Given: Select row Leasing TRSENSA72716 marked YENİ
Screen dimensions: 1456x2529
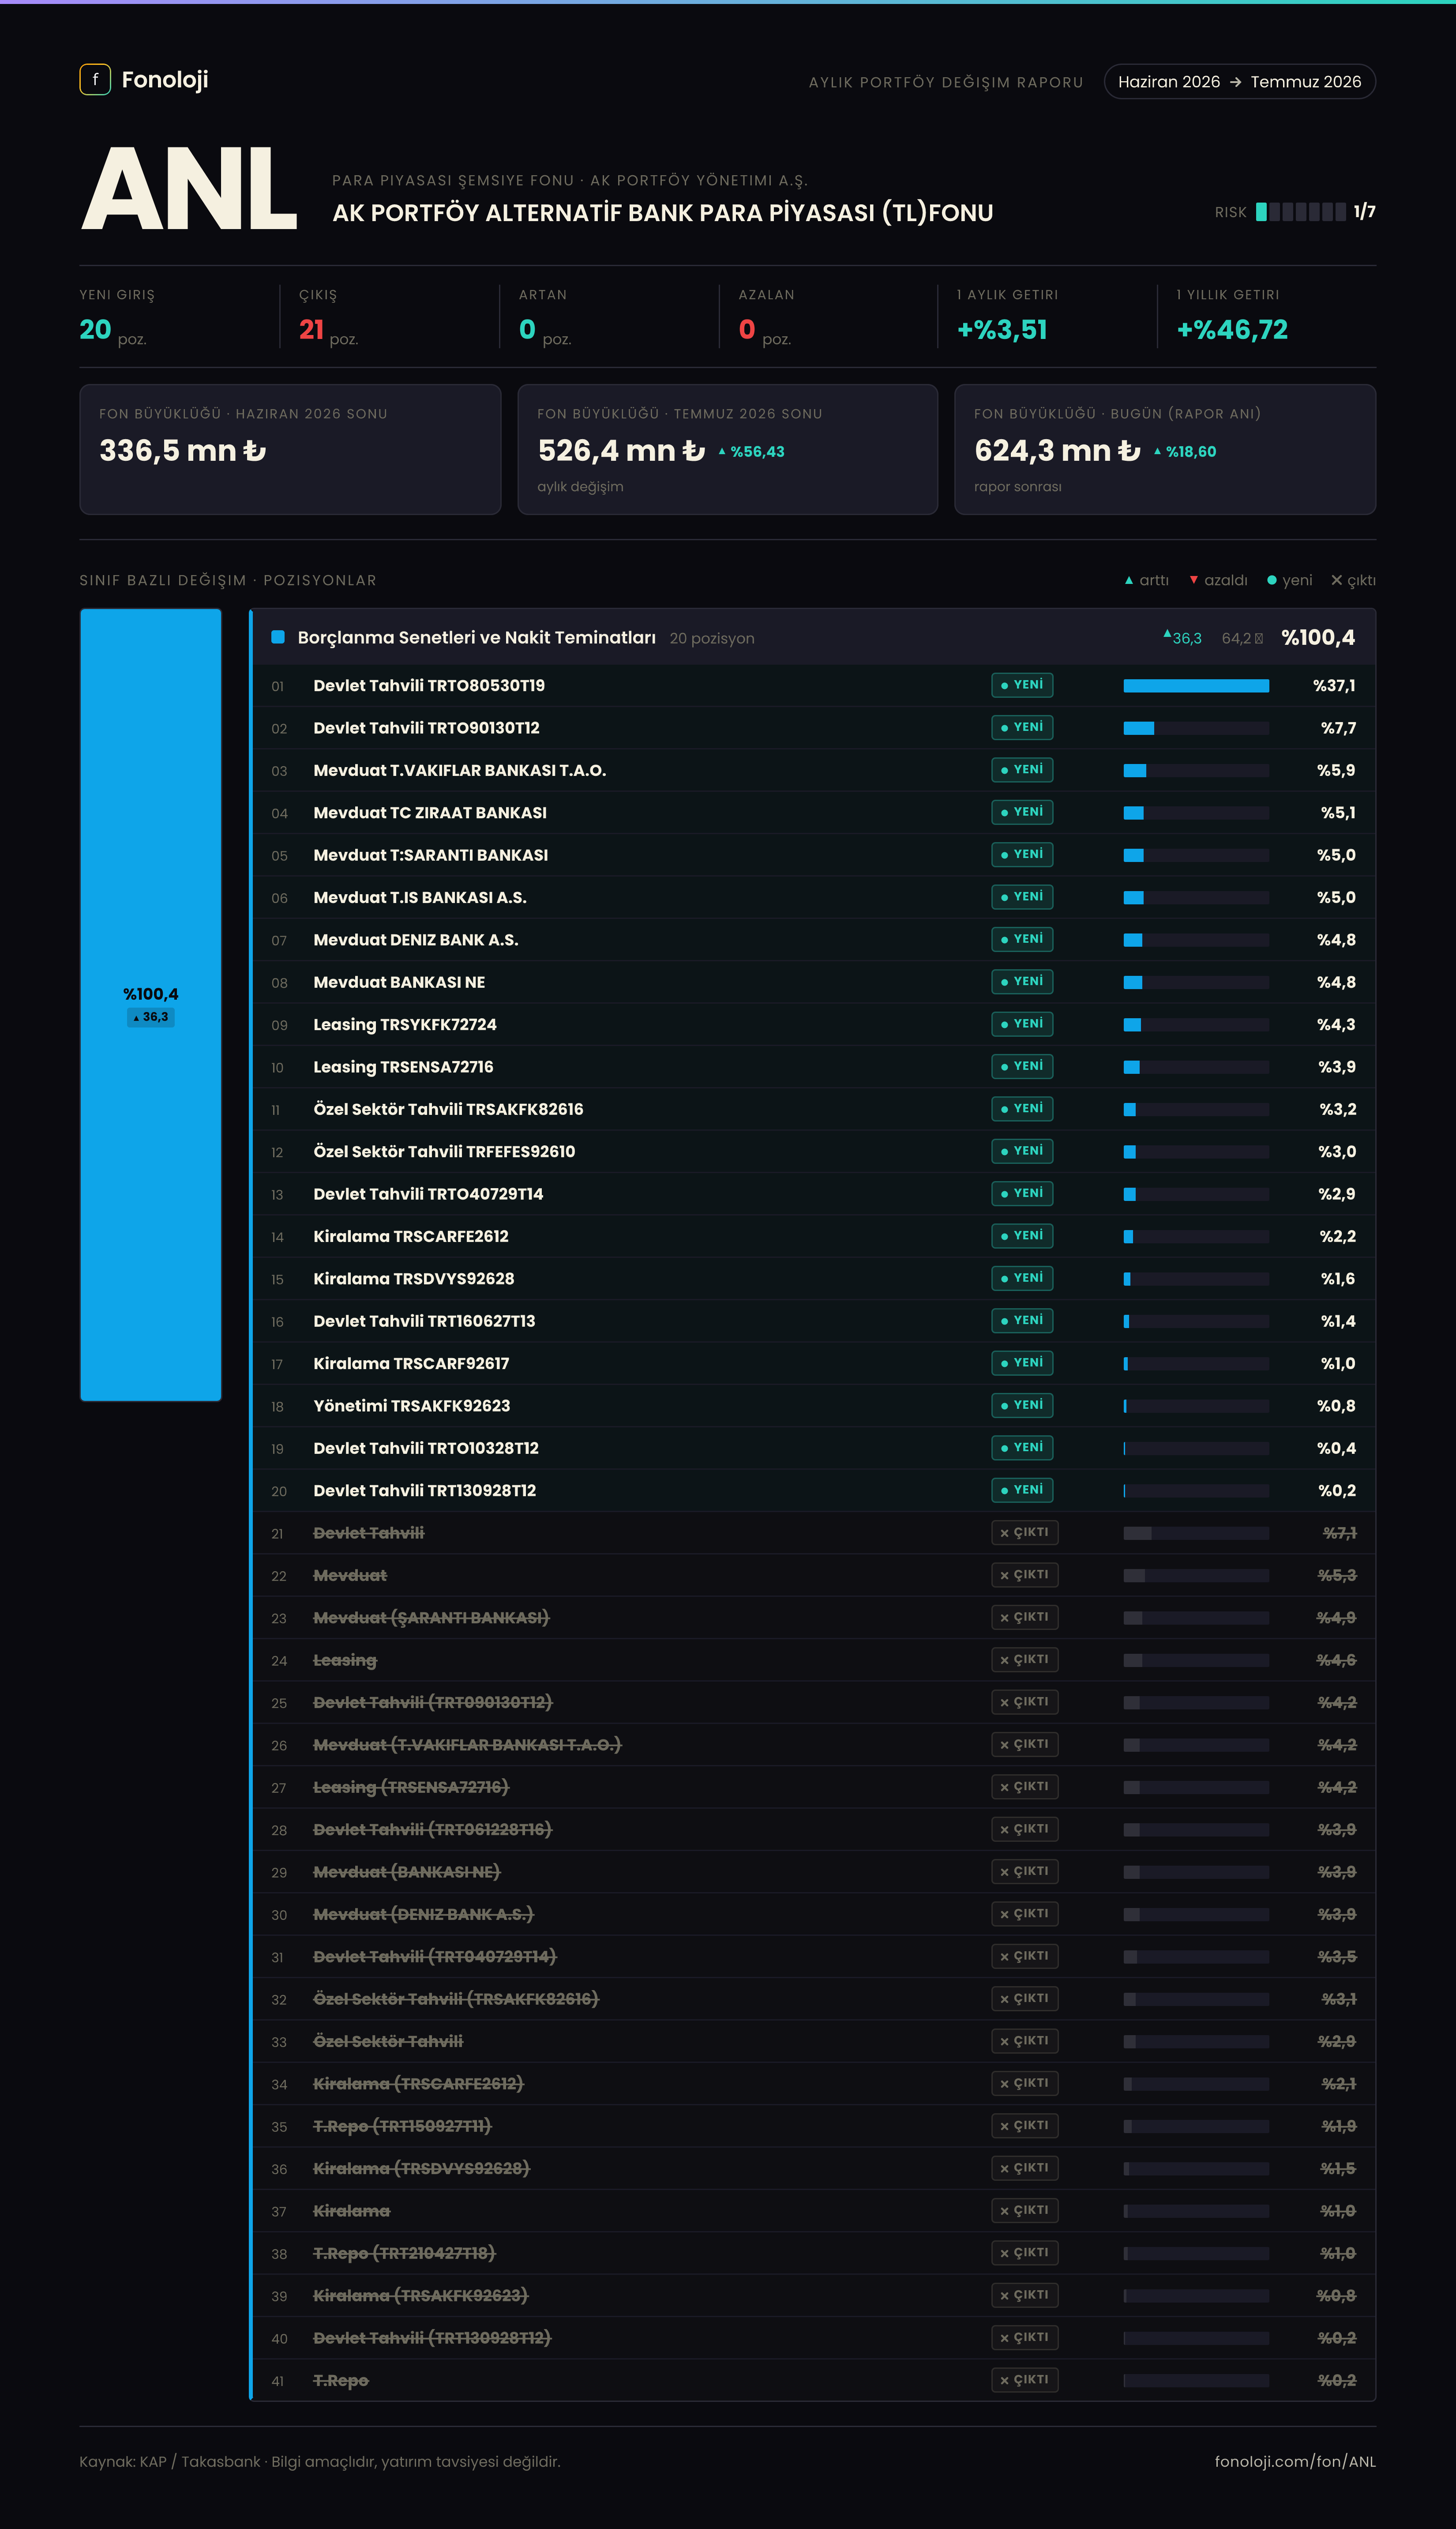Looking at the screenshot, I should [814, 1067].
